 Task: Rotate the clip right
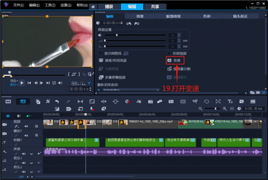point(137,24)
